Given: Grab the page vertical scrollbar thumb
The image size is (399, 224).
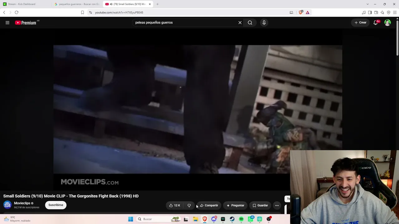Looking at the screenshot, I should [x=397, y=37].
